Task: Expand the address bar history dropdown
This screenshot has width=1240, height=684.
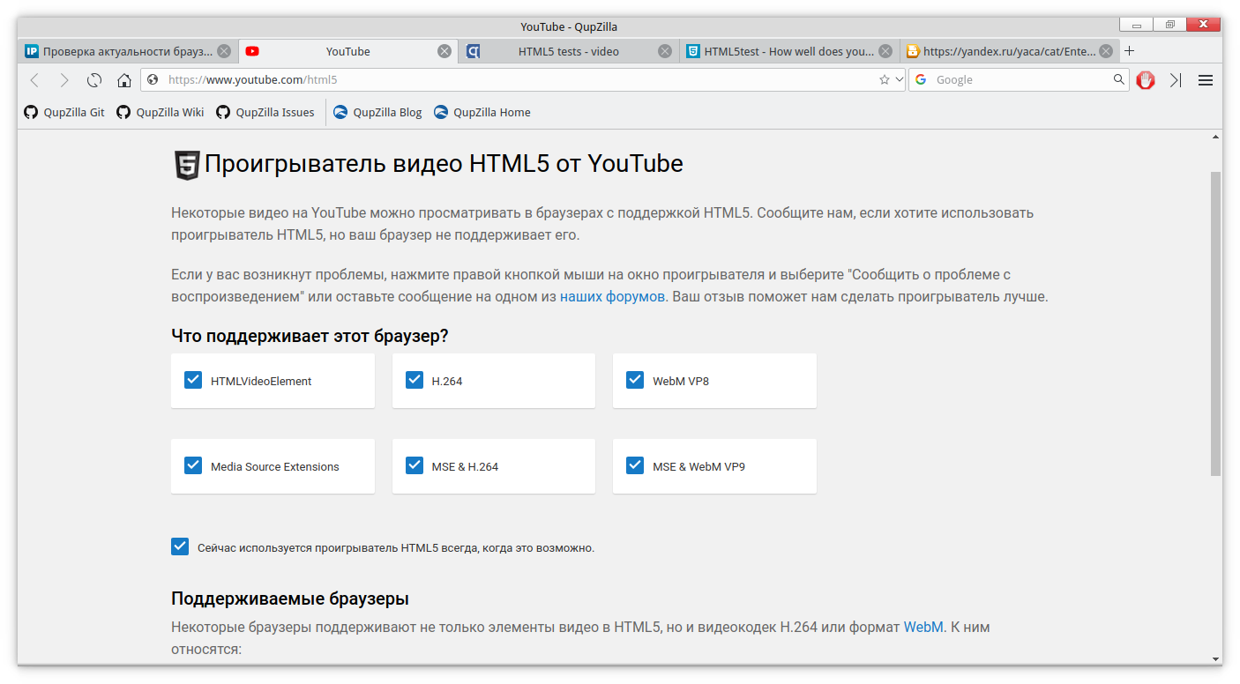Action: pyautogui.click(x=900, y=80)
